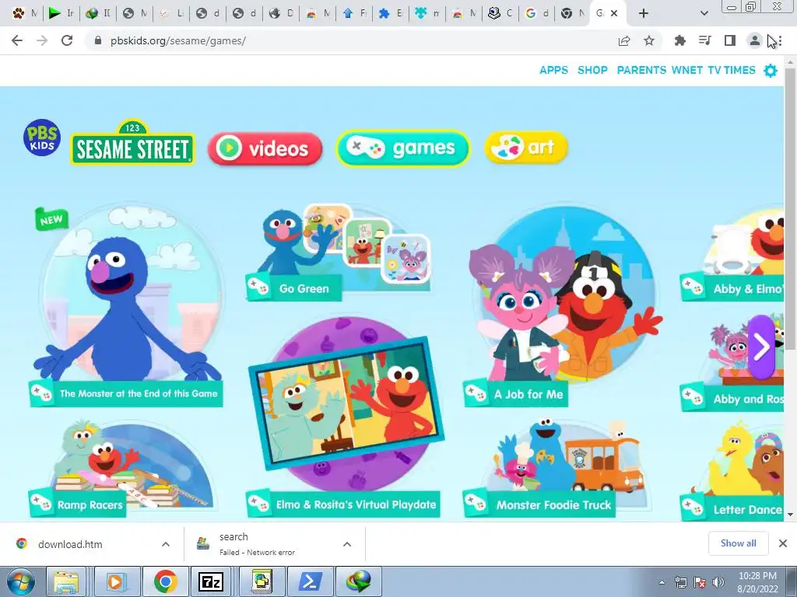Open the Go Green game collection
This screenshot has height=597, width=797.
click(338, 253)
